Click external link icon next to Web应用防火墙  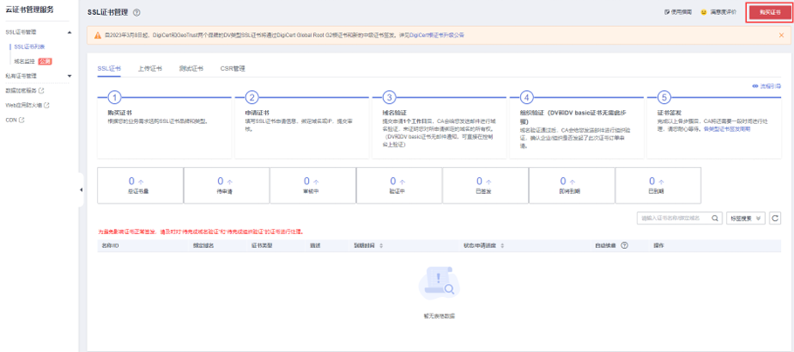point(46,106)
